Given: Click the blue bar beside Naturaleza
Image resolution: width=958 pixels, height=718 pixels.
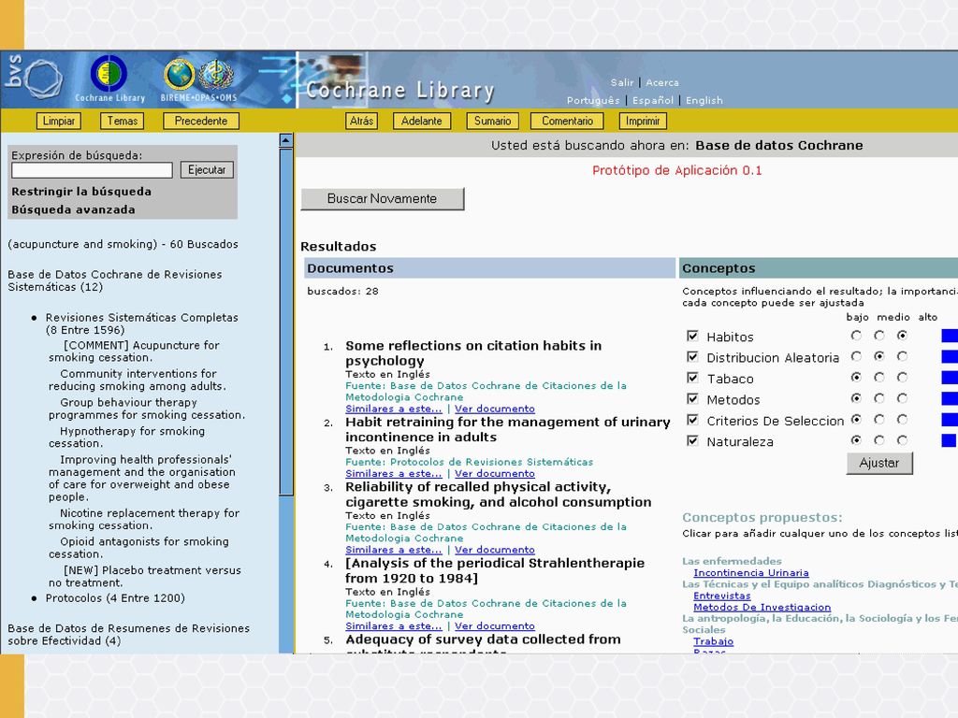Looking at the screenshot, I should point(949,440).
